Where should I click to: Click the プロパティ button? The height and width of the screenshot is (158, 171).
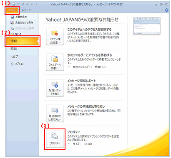[55, 139]
